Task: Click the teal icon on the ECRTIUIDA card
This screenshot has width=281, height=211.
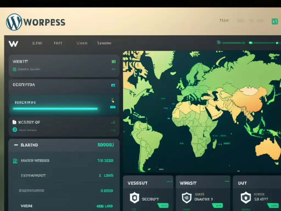Action: 113,85
